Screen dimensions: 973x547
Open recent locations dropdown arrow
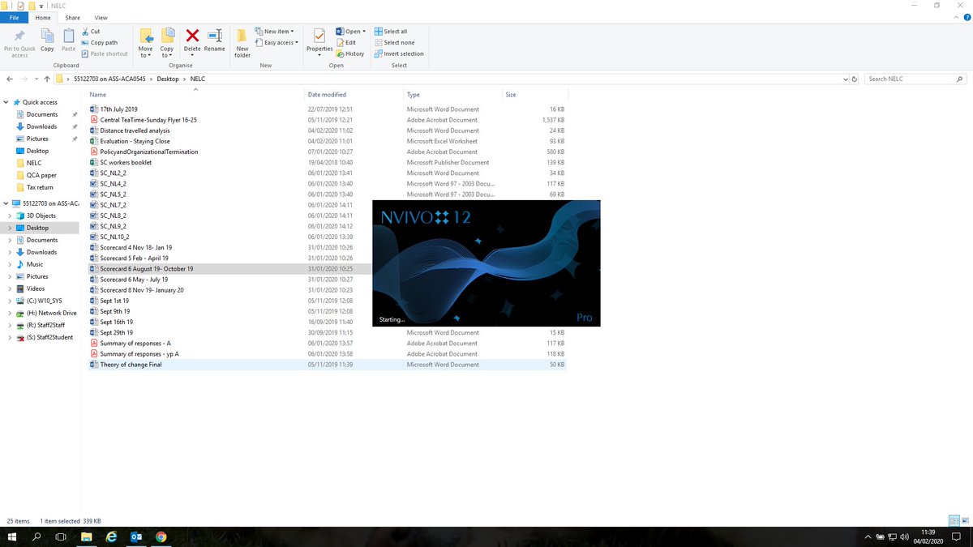pyautogui.click(x=36, y=79)
